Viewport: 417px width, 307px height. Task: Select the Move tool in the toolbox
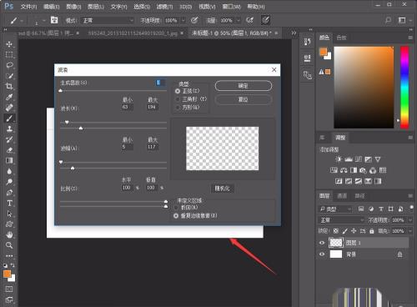[9, 44]
